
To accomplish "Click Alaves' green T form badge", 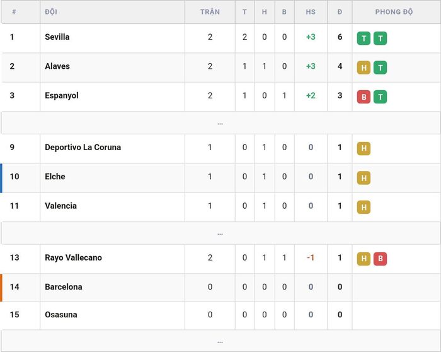I will (x=381, y=67).
